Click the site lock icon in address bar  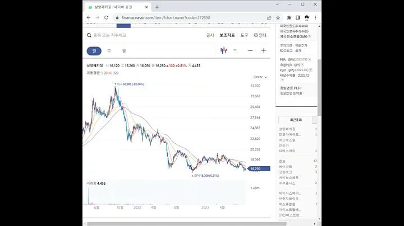click(117, 18)
